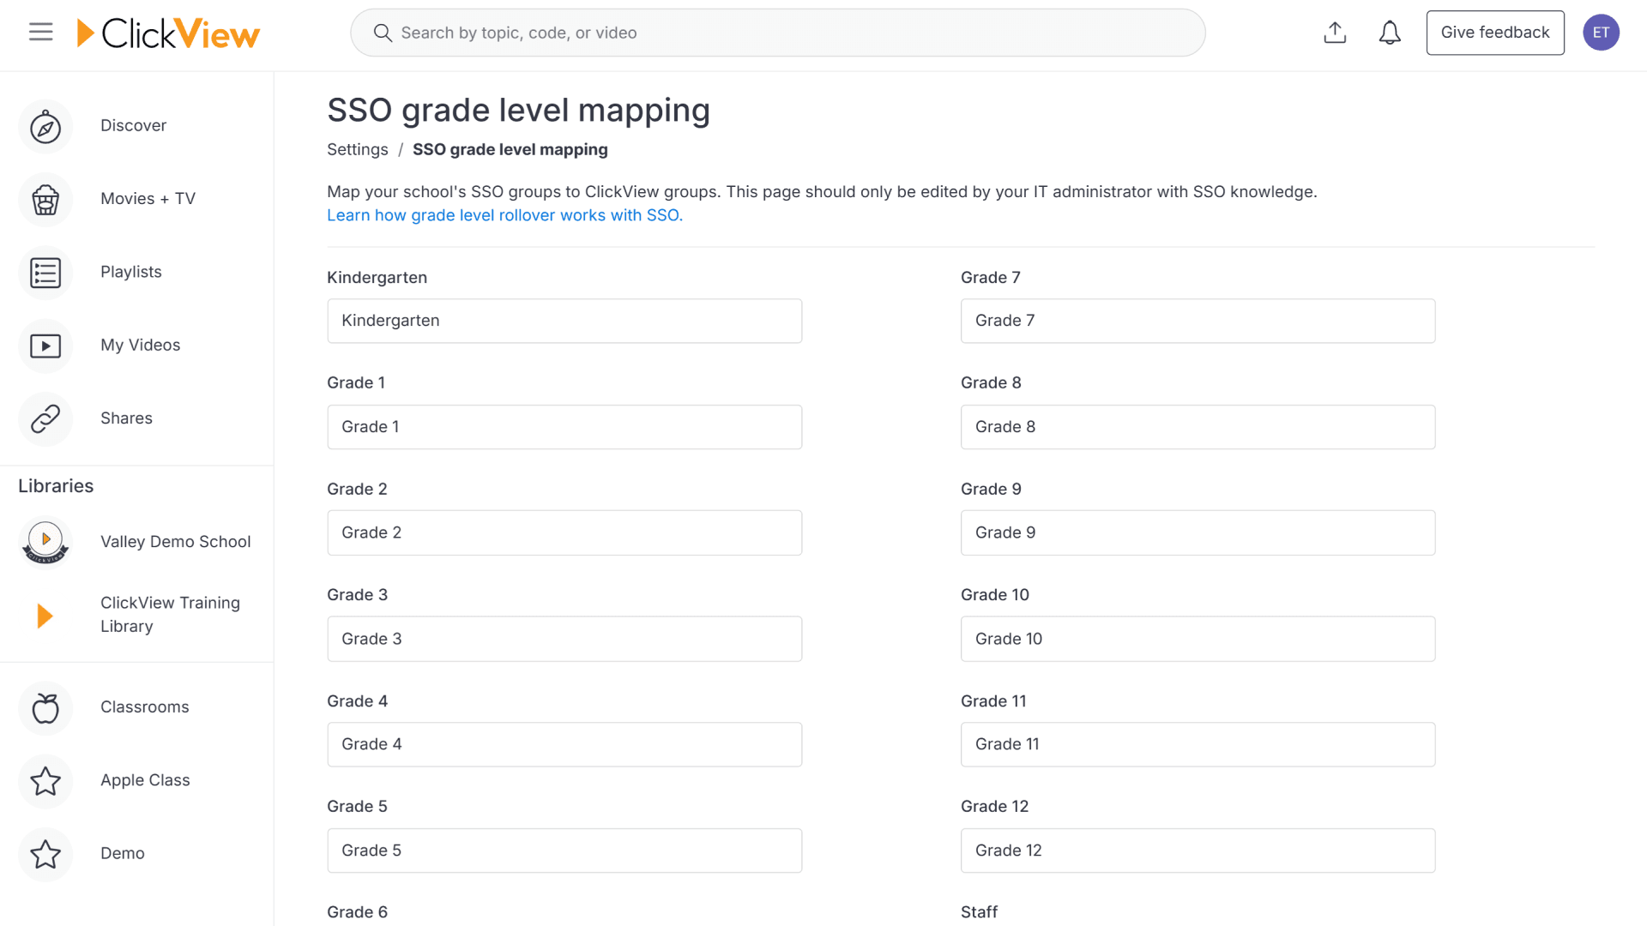The image size is (1647, 926).
Task: Click the ClickView logo
Action: pos(169,33)
